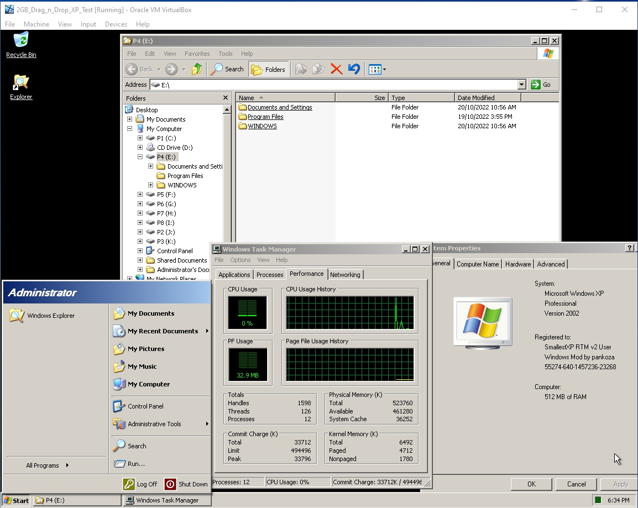Close the Folders pane with X
638x508 pixels.
(226, 98)
